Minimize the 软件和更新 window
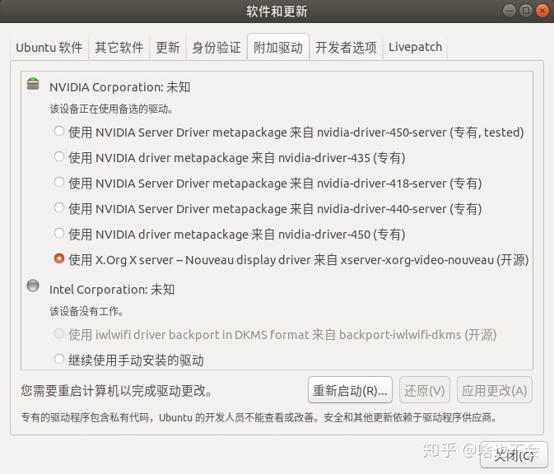The width and height of the screenshot is (554, 474). [x=509, y=11]
